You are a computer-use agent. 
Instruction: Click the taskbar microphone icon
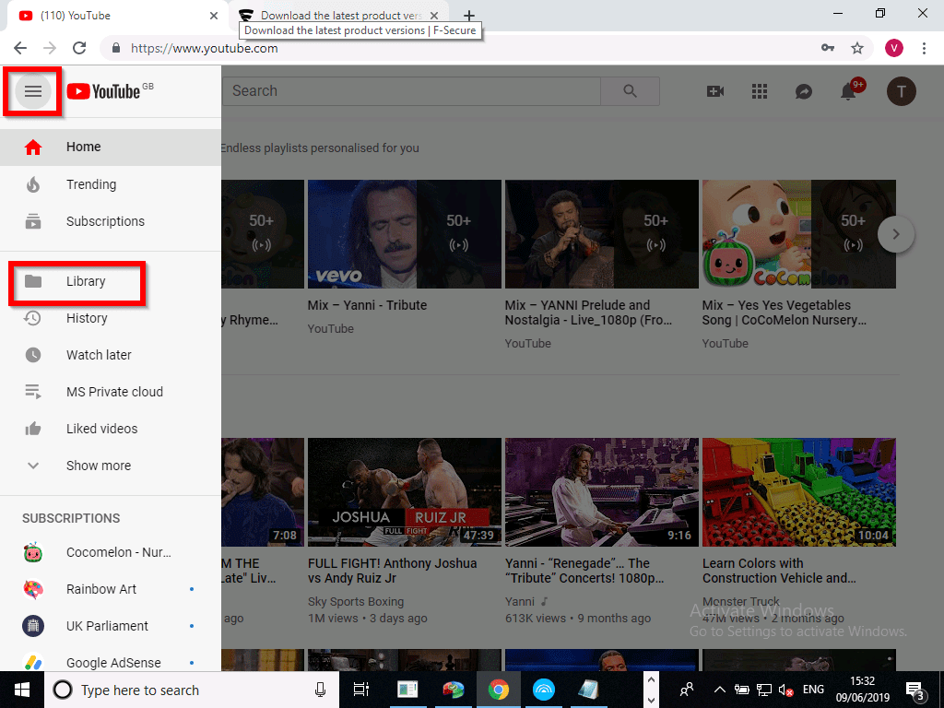pyautogui.click(x=321, y=690)
